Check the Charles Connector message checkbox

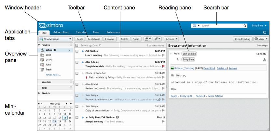pos(77,73)
